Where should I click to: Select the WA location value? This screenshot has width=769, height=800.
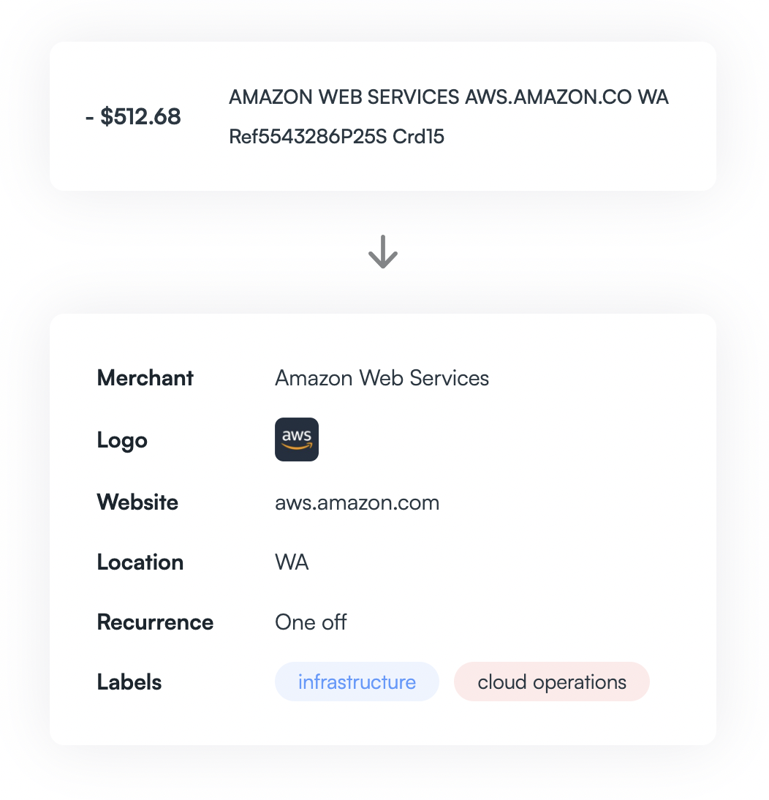(x=292, y=563)
